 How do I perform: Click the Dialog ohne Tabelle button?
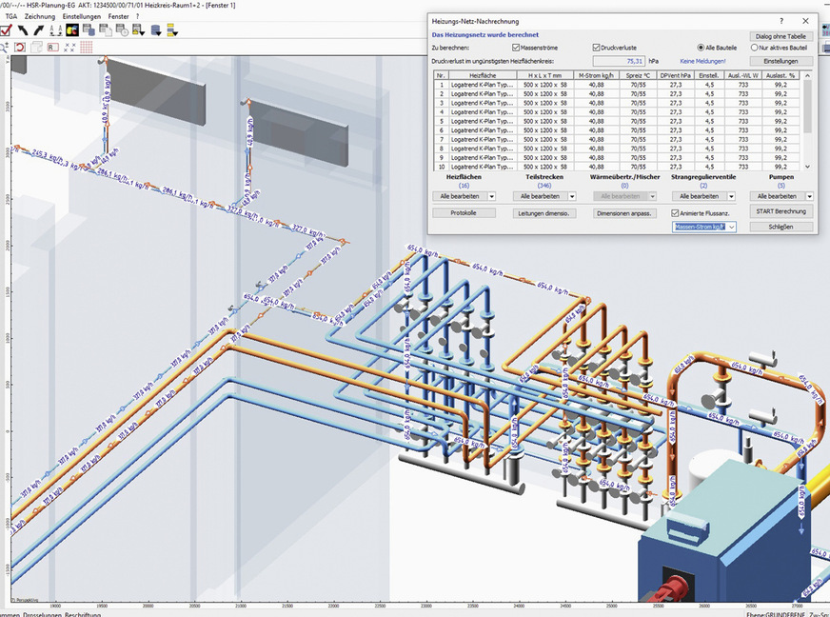pyautogui.click(x=780, y=35)
